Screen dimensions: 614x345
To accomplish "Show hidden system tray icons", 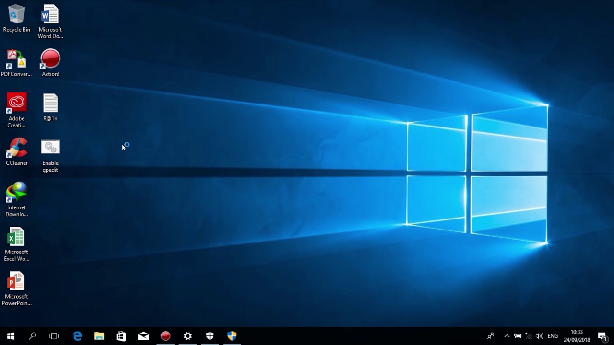I will click(507, 336).
